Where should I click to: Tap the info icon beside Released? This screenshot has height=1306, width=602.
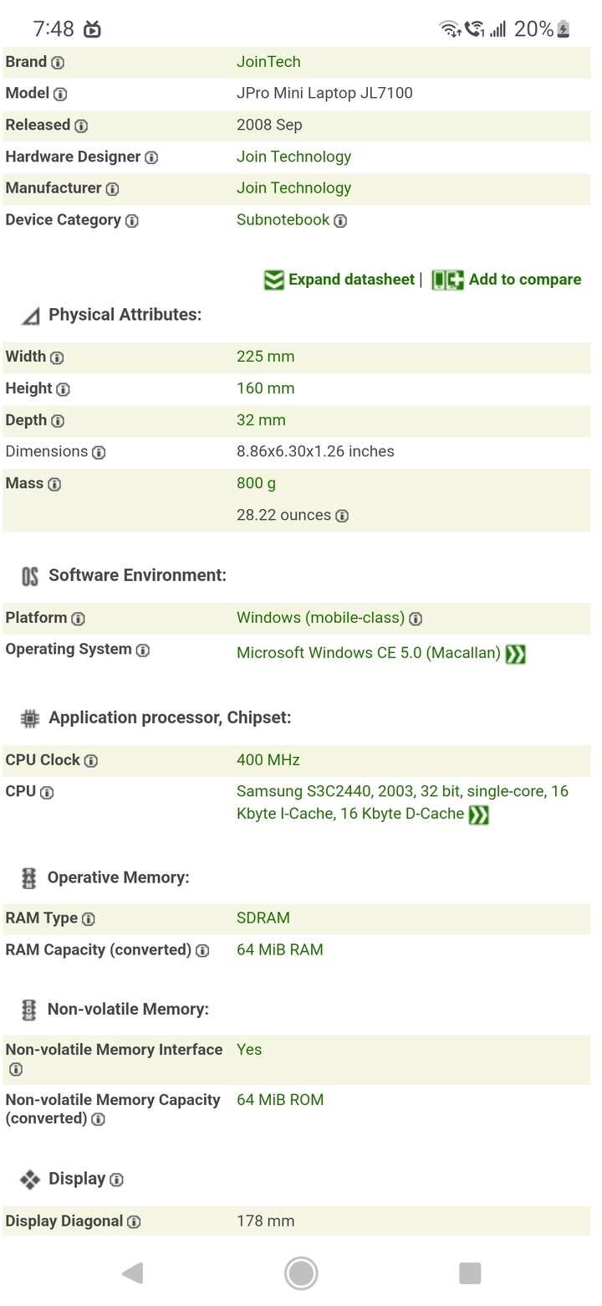pos(81,126)
